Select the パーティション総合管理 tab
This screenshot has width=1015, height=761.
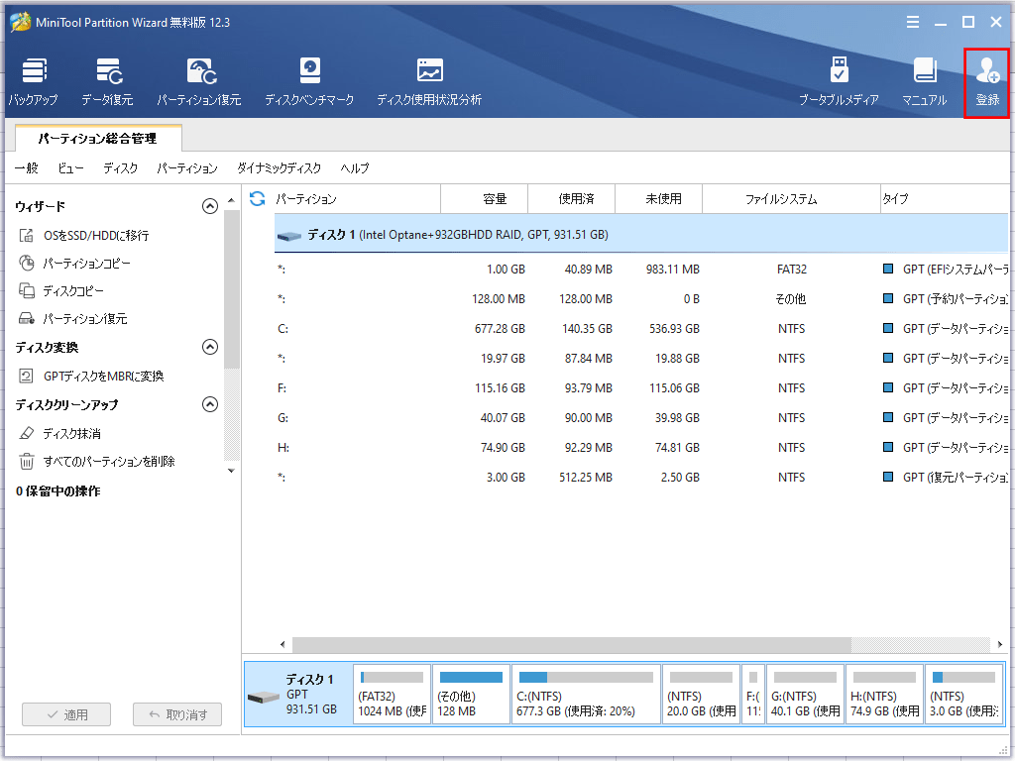pos(98,138)
